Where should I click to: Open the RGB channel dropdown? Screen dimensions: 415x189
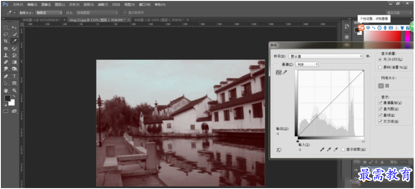click(x=307, y=64)
